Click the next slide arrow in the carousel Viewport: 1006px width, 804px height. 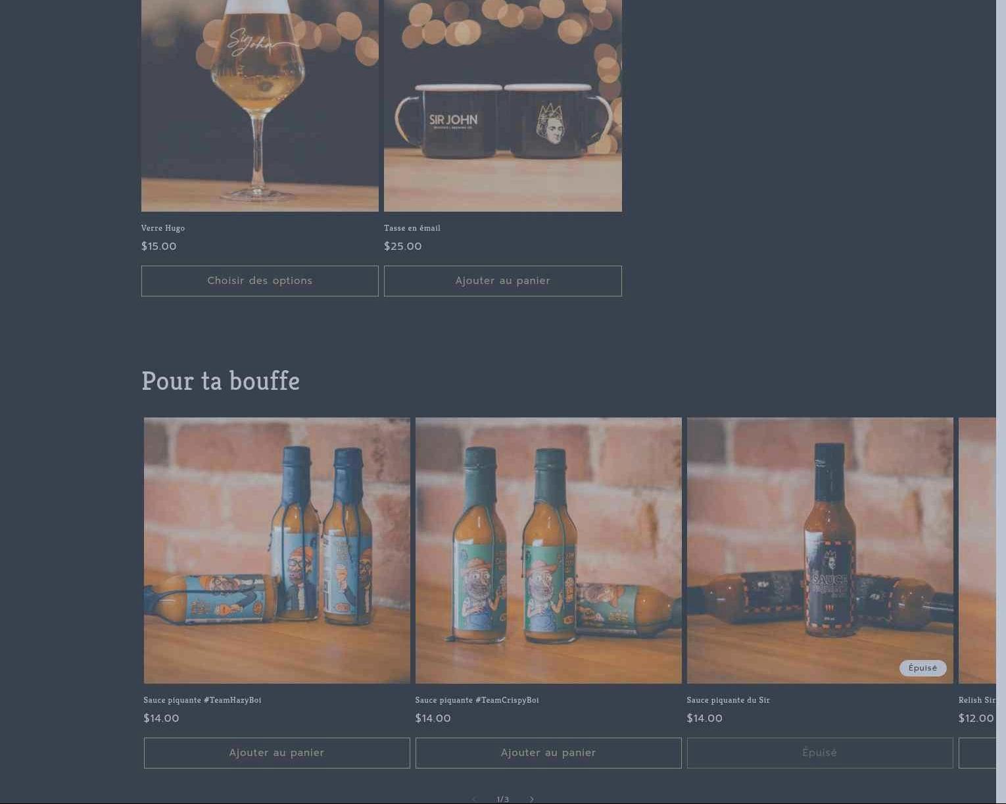click(x=531, y=799)
